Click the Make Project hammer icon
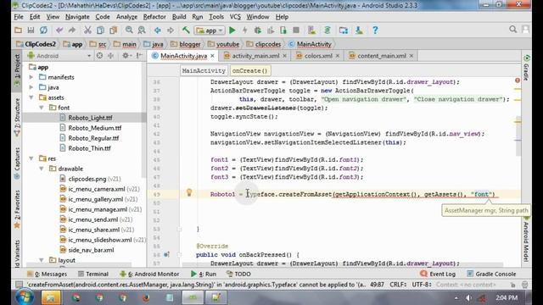This screenshot has height=305, width=543. pyautogui.click(x=186, y=30)
